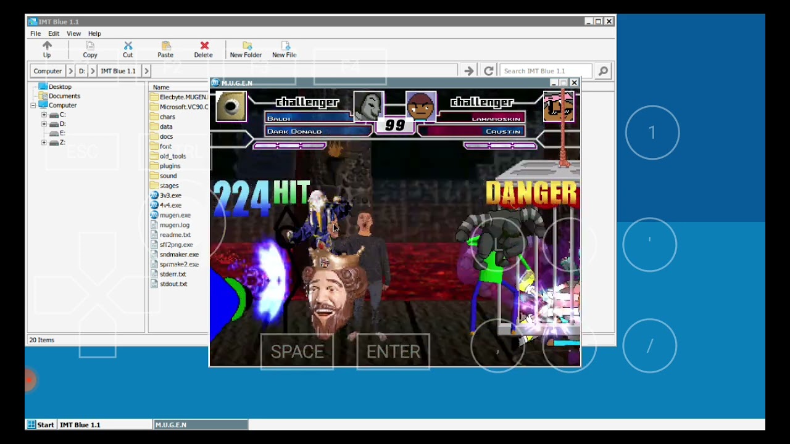Select the plugins folder
This screenshot has height=444, width=790.
[x=165, y=166]
